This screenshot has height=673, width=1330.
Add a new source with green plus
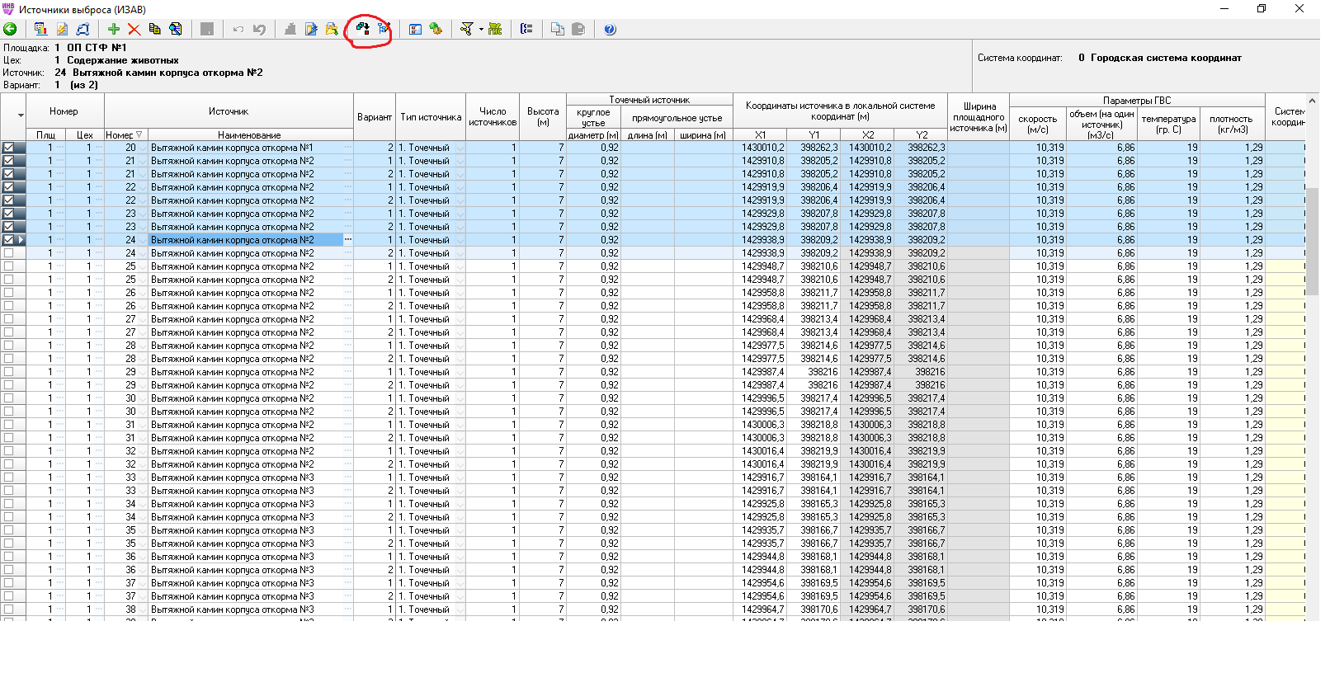pyautogui.click(x=114, y=29)
